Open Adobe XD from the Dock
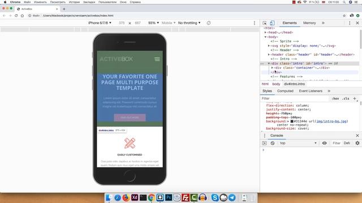The height and width of the screenshot is (203, 362). pyautogui.click(x=135, y=197)
